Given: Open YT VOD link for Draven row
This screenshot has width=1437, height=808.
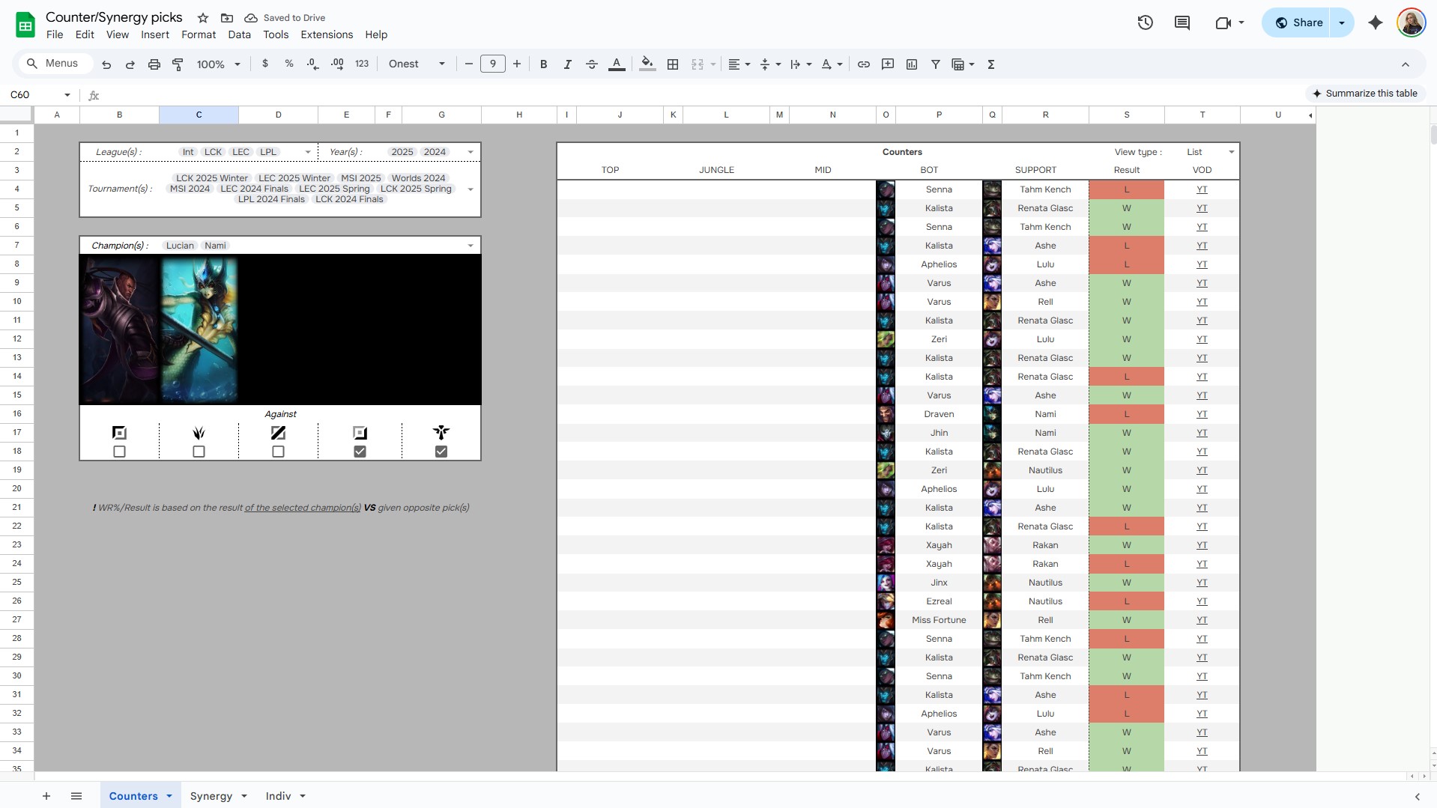Looking at the screenshot, I should point(1202,414).
